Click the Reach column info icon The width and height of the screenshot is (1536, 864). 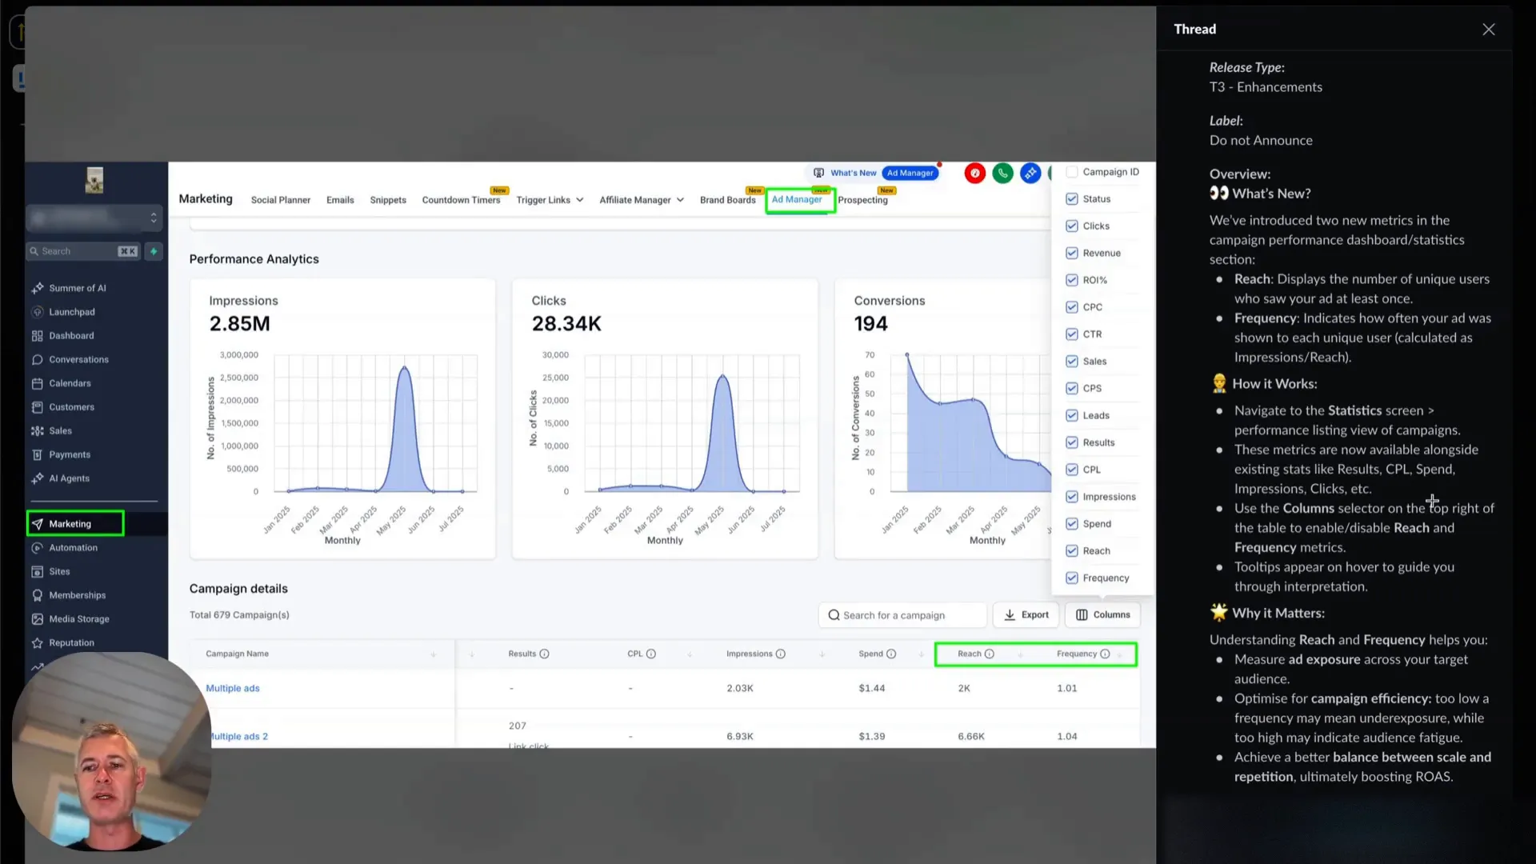click(989, 654)
